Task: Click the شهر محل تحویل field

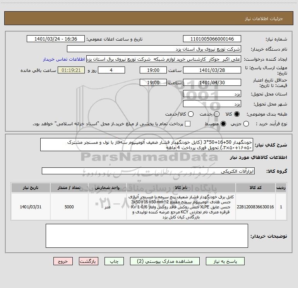Action: pyautogui.click(x=212, y=104)
